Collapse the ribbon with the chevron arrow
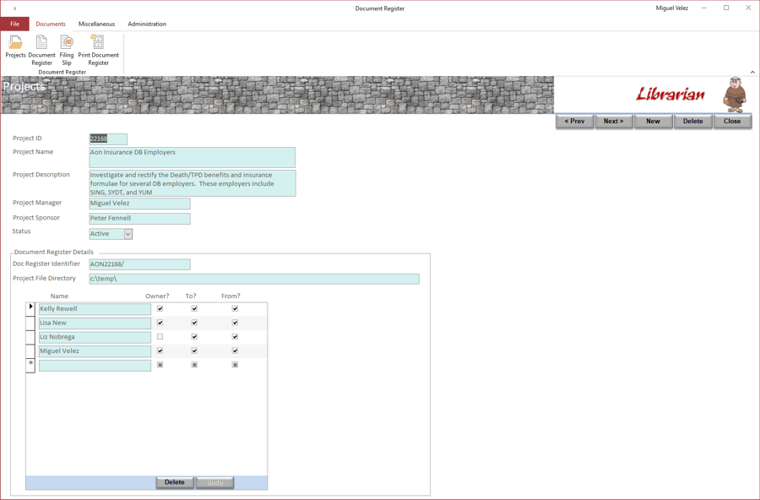The width and height of the screenshot is (760, 500). click(x=752, y=72)
